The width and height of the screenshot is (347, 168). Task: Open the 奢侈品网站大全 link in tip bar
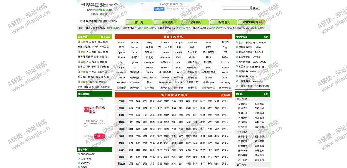click(x=147, y=28)
